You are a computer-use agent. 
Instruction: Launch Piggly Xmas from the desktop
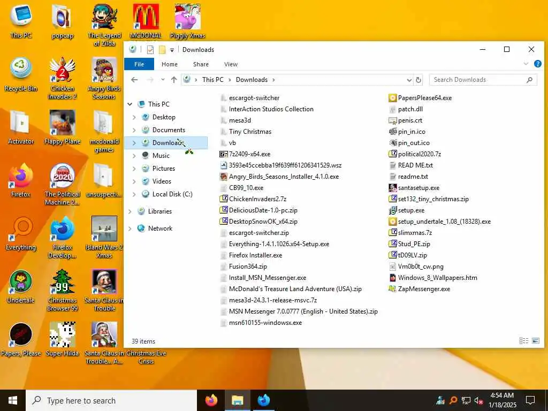click(187, 21)
